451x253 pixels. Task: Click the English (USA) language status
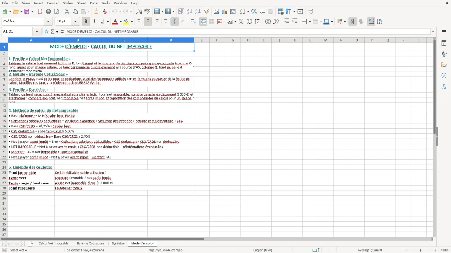coord(263,250)
